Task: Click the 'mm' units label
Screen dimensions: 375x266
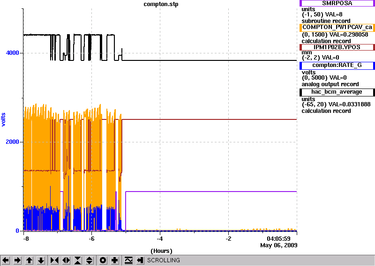Action: pos(307,52)
